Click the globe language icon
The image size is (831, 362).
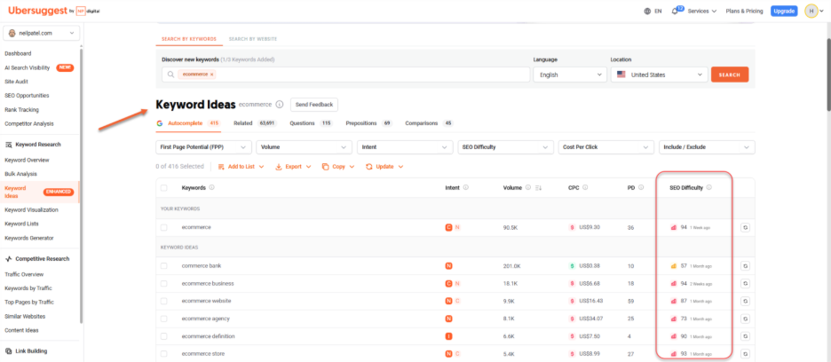647,12
